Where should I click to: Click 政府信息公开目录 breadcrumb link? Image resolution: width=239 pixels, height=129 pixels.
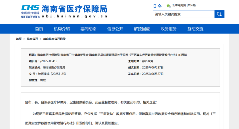click(x=54, y=39)
